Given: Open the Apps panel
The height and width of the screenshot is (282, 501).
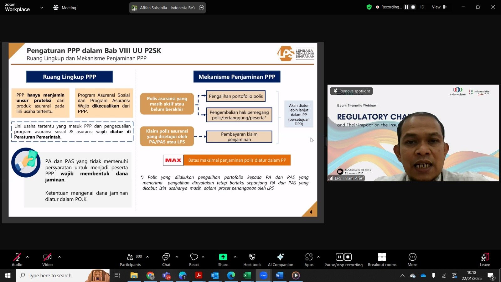Looking at the screenshot, I should click(x=309, y=260).
